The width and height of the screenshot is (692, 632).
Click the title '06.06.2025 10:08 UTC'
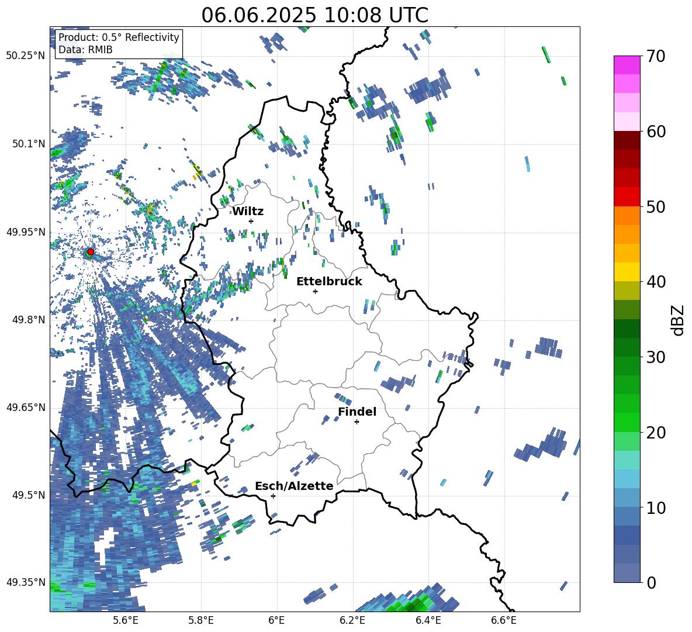coord(314,15)
